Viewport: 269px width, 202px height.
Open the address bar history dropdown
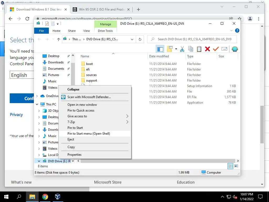(x=132, y=39)
